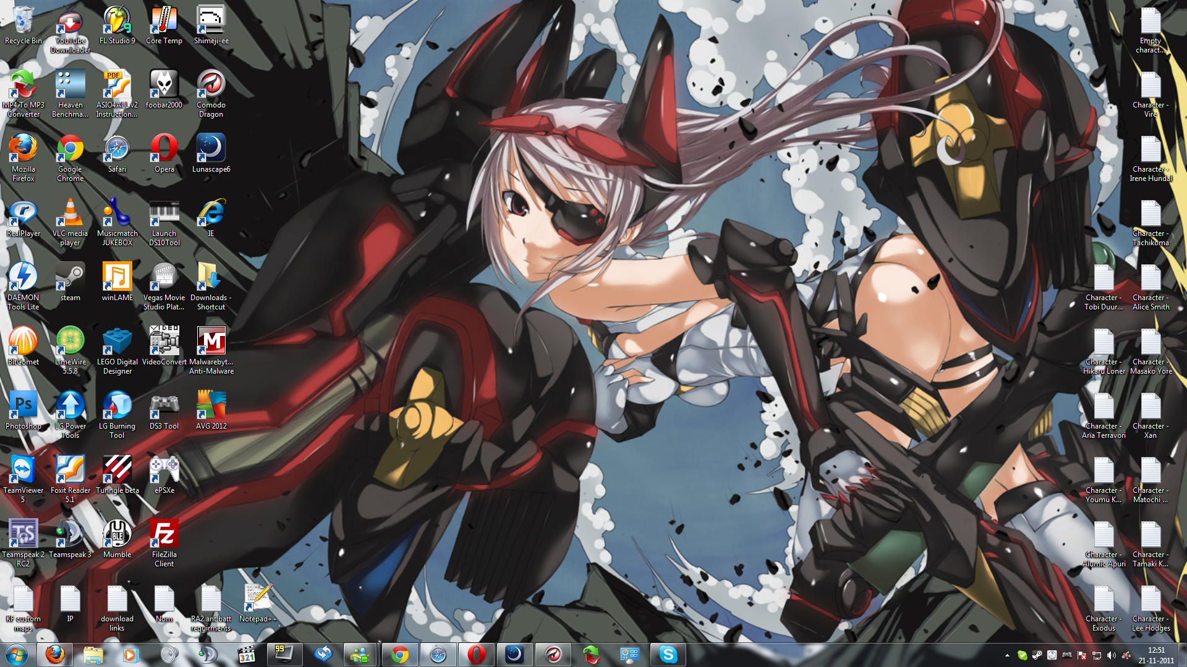Open the Windows Start menu orb
The height and width of the screenshot is (667, 1187).
(17, 655)
